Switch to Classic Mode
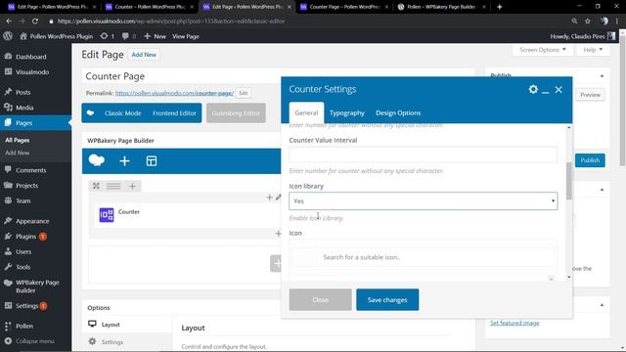The height and width of the screenshot is (352, 626). coord(122,113)
